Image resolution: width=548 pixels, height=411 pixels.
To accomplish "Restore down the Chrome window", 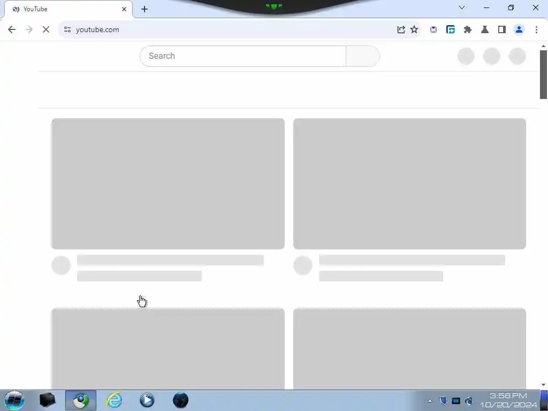I will coord(511,7).
